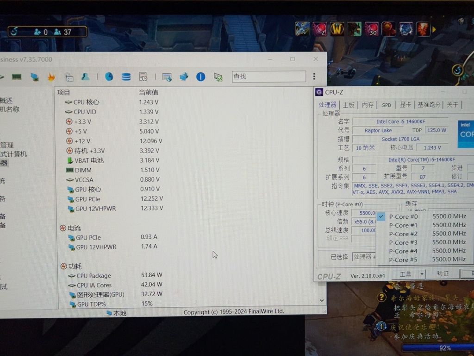474x356 pixels.
Task: Select the pie chart statistics toolbar icon
Action: [109, 76]
